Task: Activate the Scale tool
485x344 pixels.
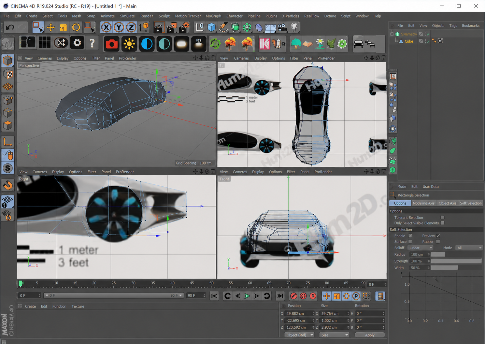Action: click(x=63, y=27)
